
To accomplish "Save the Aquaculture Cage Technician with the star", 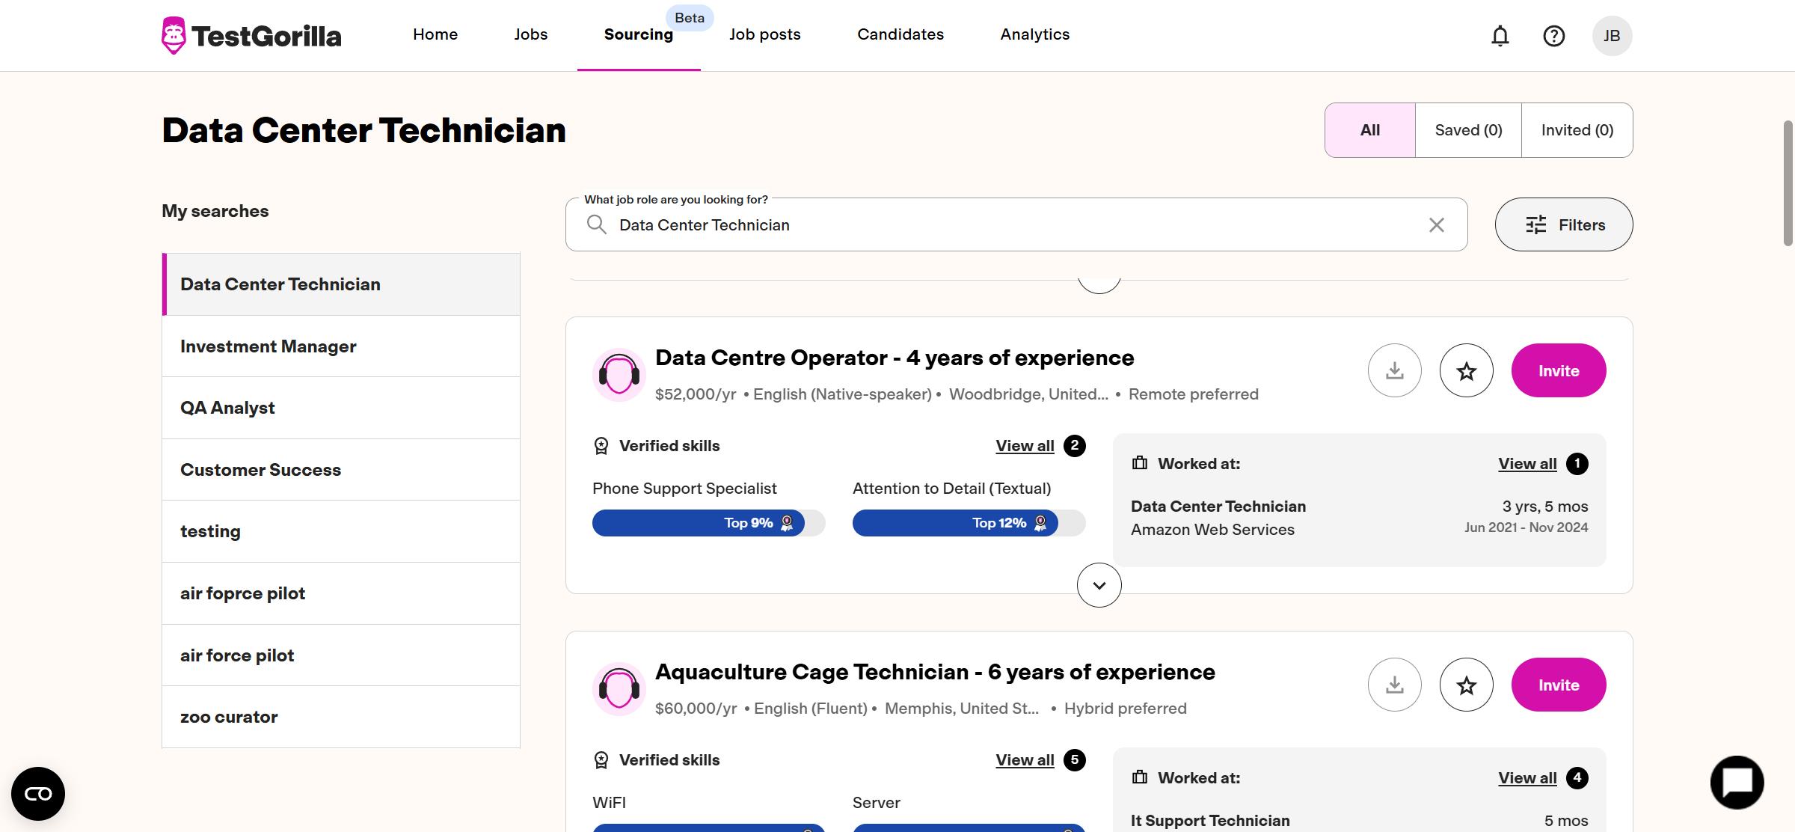I will (1467, 685).
